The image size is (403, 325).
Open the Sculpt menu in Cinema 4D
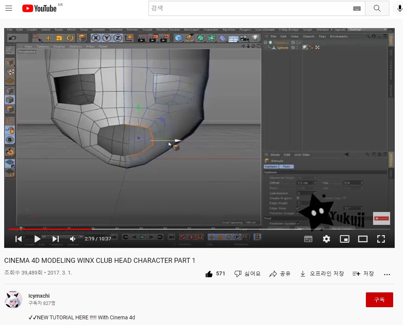[x=147, y=30]
